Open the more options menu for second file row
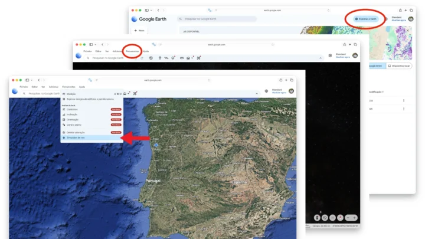The height and width of the screenshot is (239, 425). pyautogui.click(x=404, y=109)
